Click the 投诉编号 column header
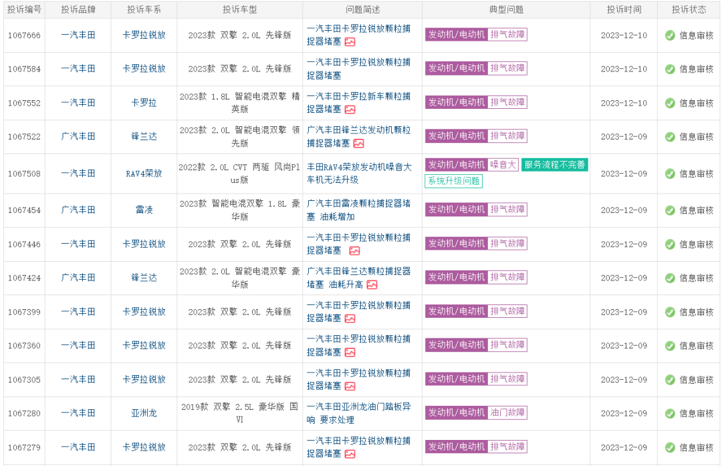The image size is (722, 466). click(25, 9)
